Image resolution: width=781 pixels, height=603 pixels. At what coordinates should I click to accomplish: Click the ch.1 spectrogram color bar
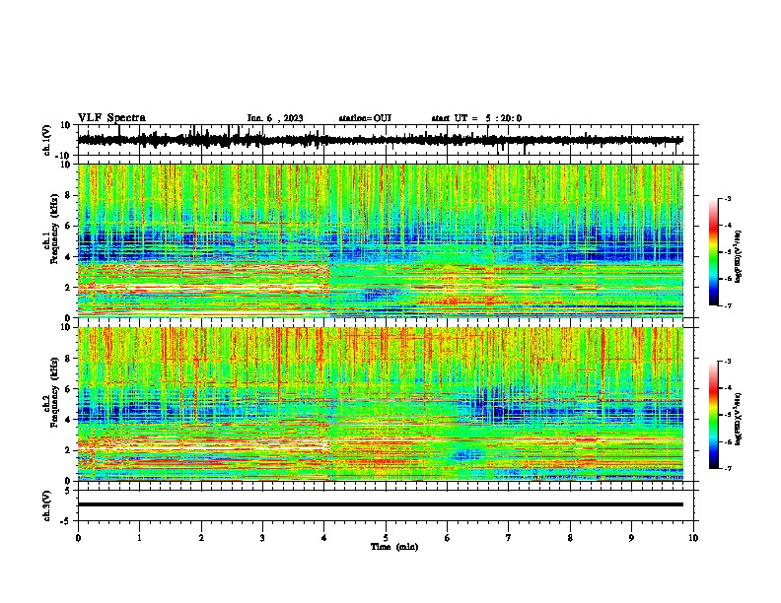[x=713, y=252]
